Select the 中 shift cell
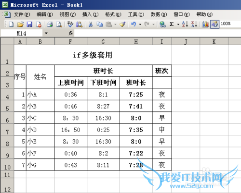Screen dimensions: 241x193 click(x=162, y=130)
